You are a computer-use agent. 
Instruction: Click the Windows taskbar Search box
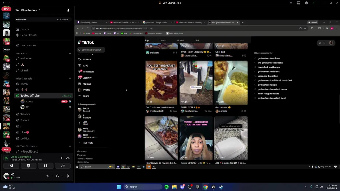pos(143,187)
